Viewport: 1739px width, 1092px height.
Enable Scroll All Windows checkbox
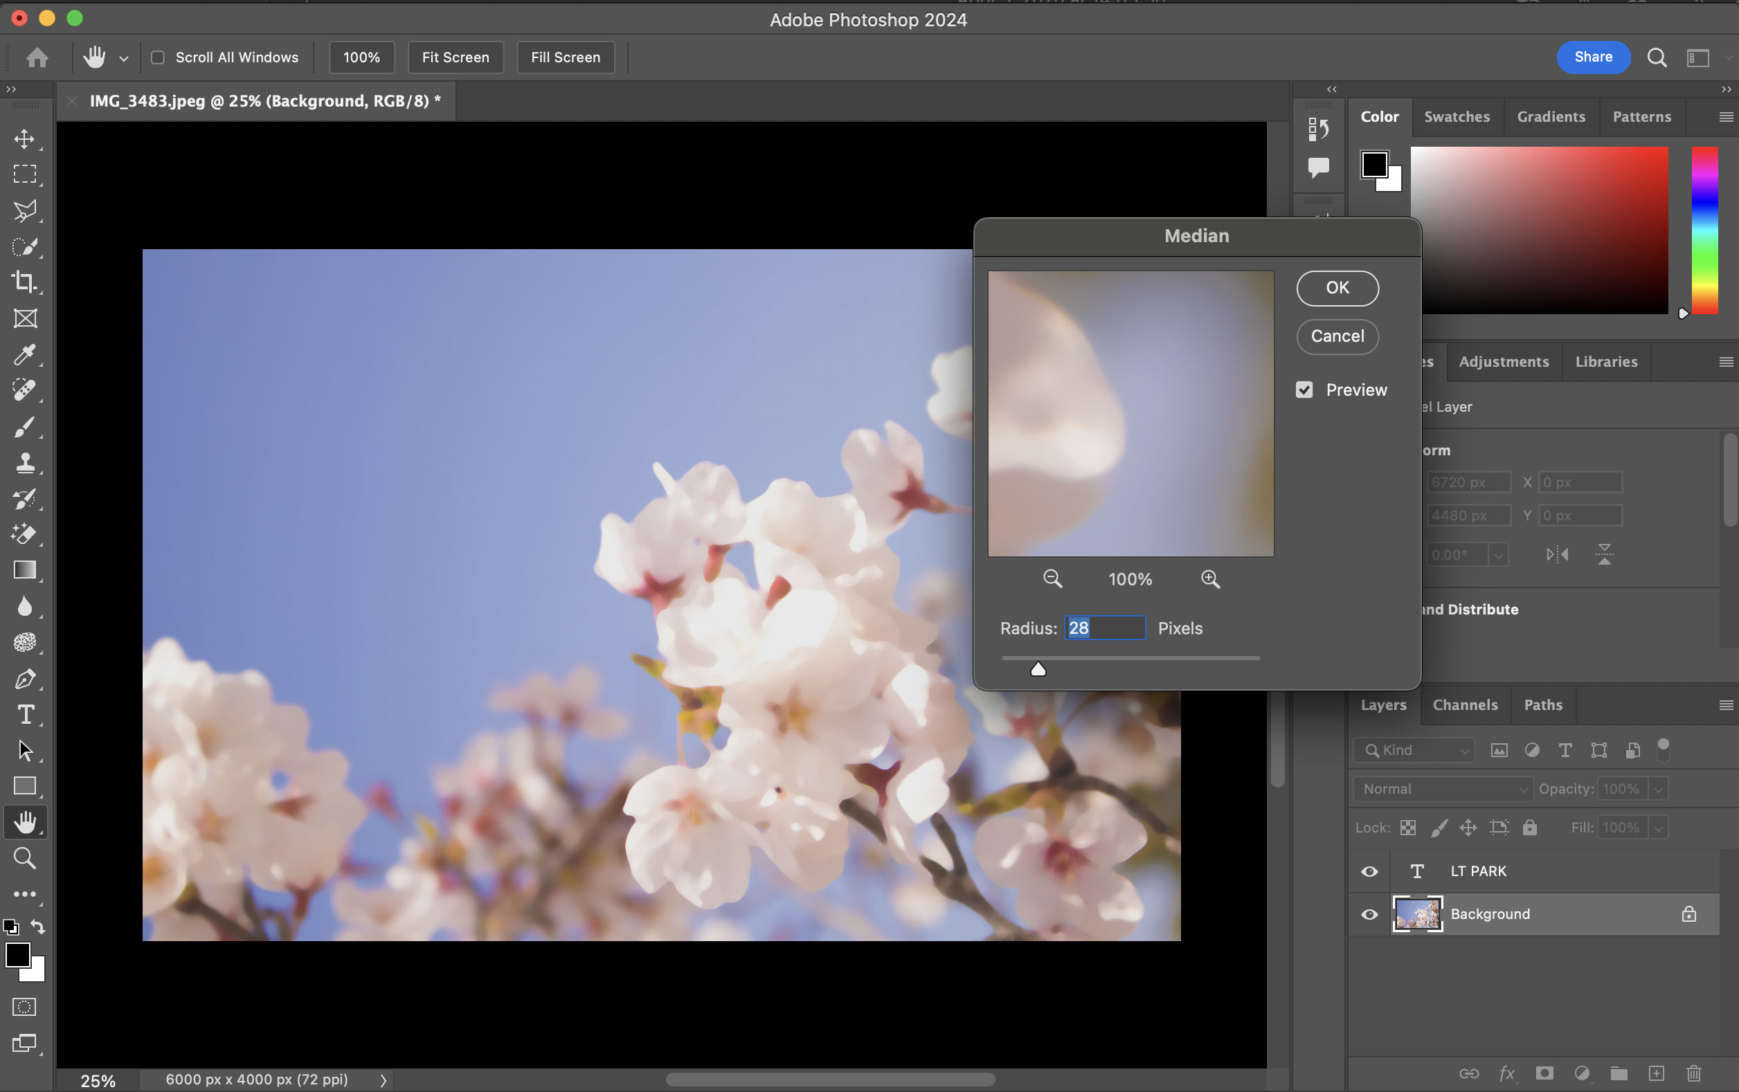(x=157, y=57)
